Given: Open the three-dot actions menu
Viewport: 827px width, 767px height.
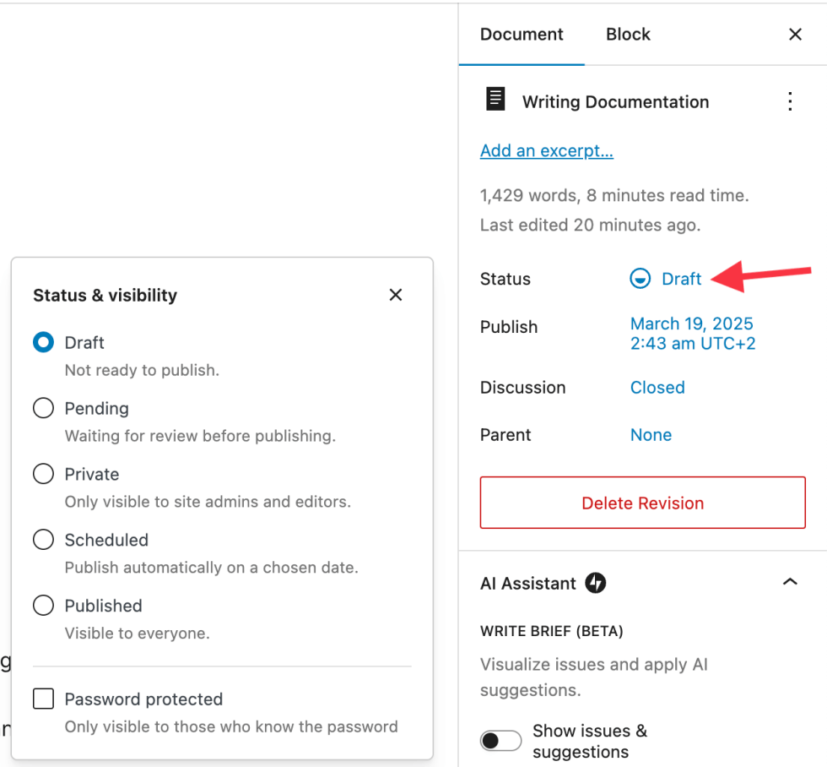Looking at the screenshot, I should coord(790,102).
